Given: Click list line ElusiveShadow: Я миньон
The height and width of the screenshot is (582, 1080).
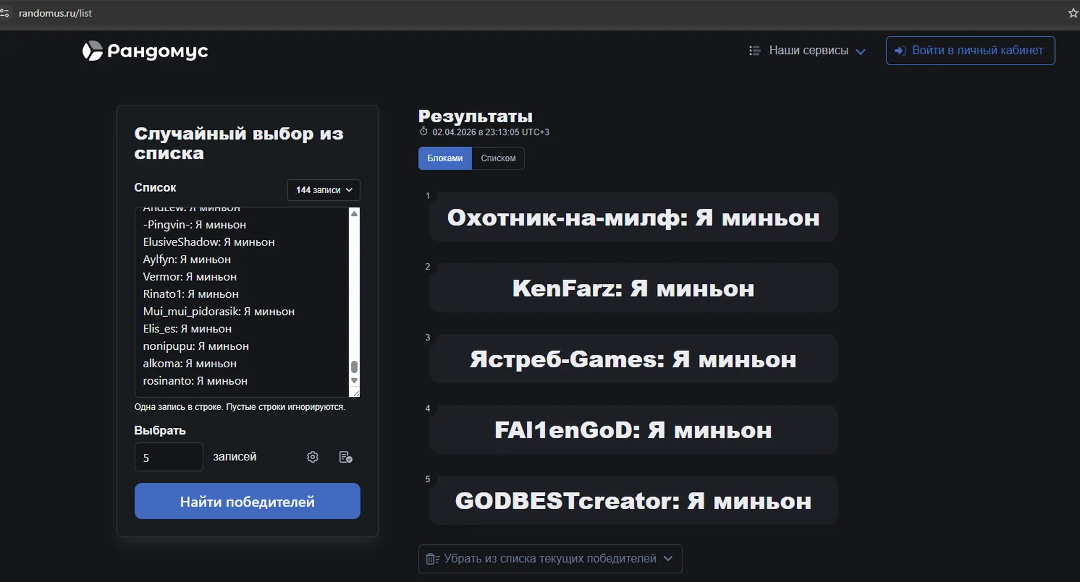Looking at the screenshot, I should (x=209, y=242).
